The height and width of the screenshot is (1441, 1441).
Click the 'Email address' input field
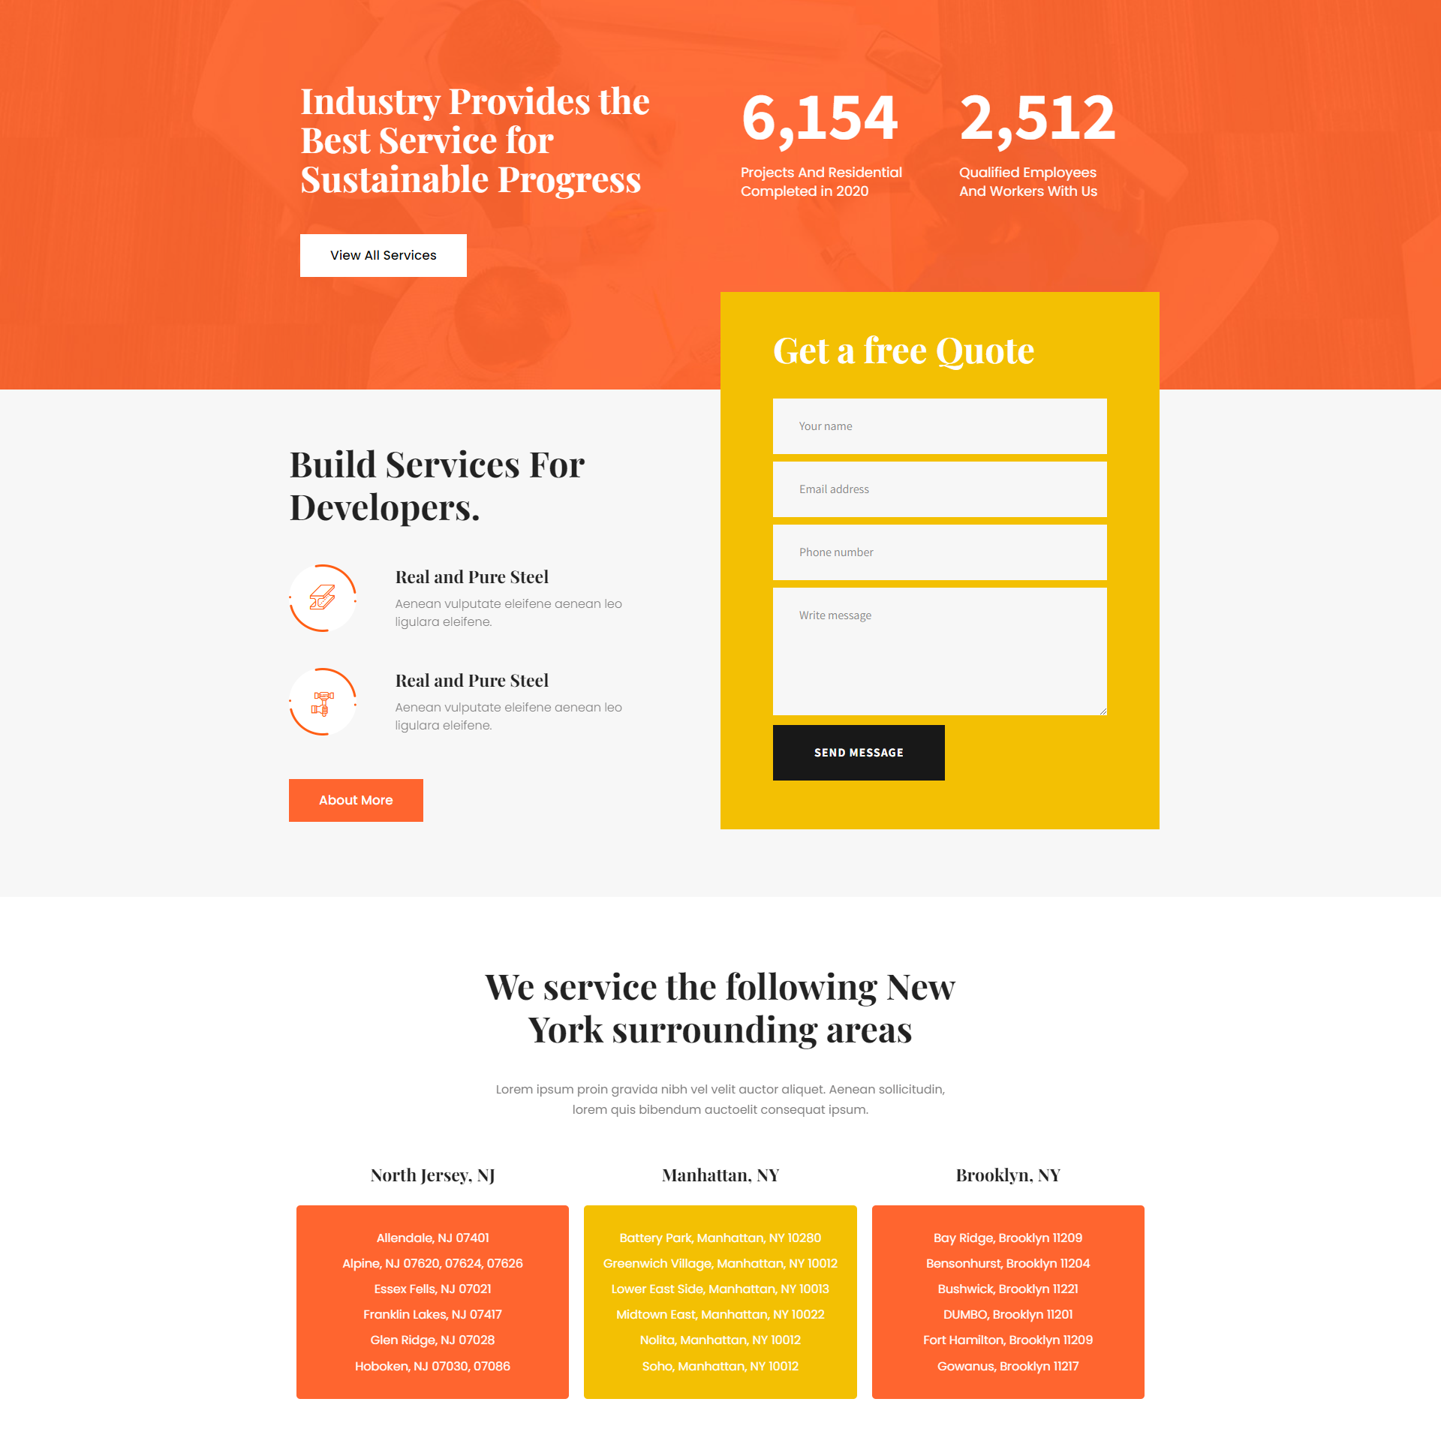(940, 489)
